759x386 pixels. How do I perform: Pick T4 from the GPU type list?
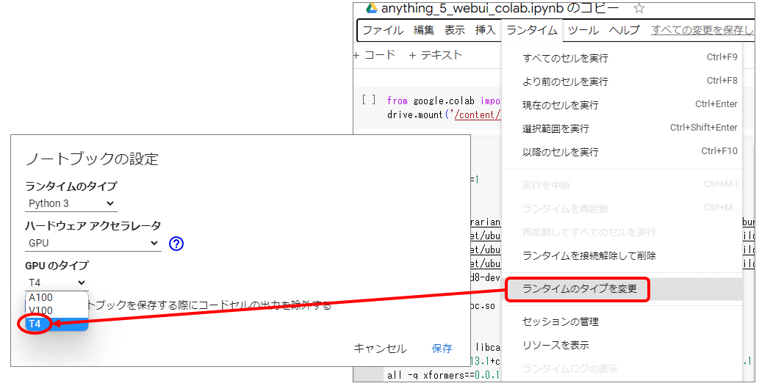point(57,324)
